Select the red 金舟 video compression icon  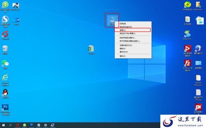point(187,51)
